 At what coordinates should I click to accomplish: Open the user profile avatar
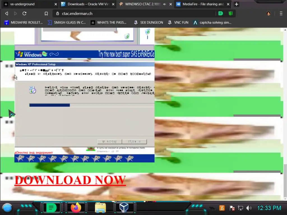[269, 13]
